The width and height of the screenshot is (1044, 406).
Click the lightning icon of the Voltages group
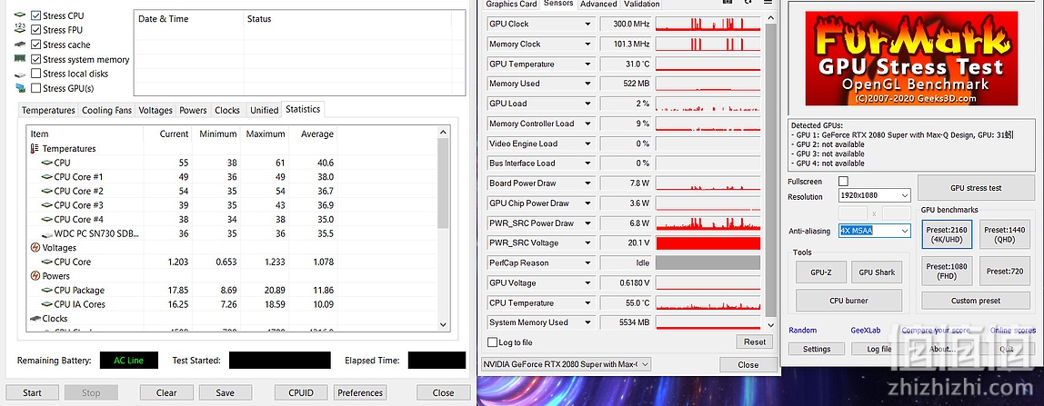click(35, 247)
